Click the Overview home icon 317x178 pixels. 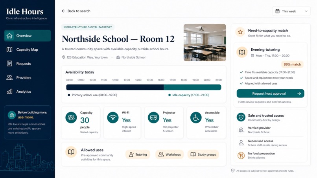(9, 36)
